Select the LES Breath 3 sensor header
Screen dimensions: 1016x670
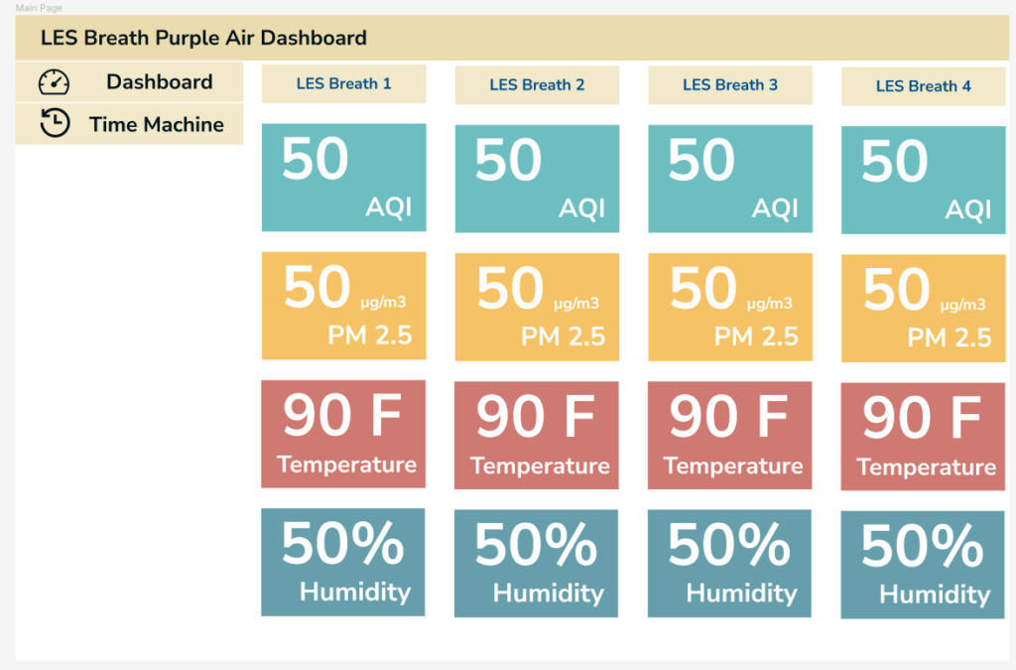(x=729, y=85)
